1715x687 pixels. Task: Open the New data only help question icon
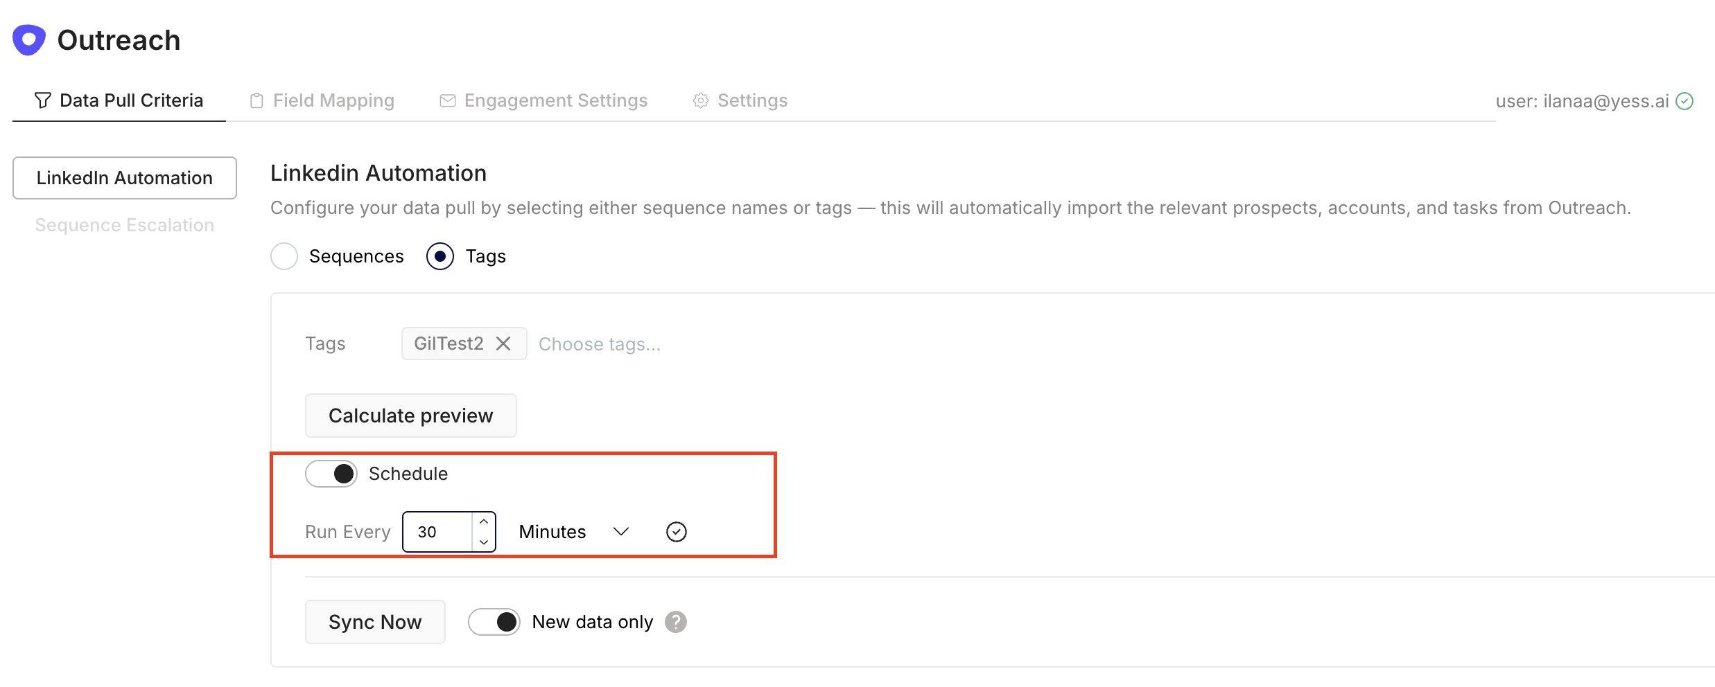[x=676, y=622]
